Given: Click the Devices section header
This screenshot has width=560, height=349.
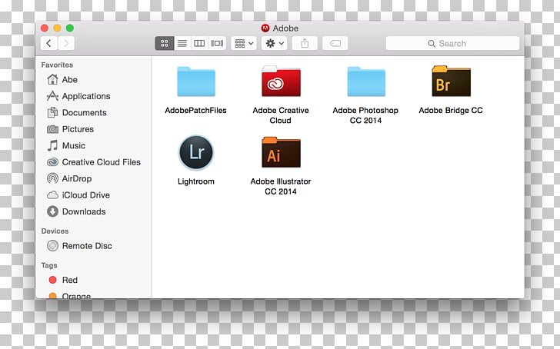Looking at the screenshot, I should [55, 231].
